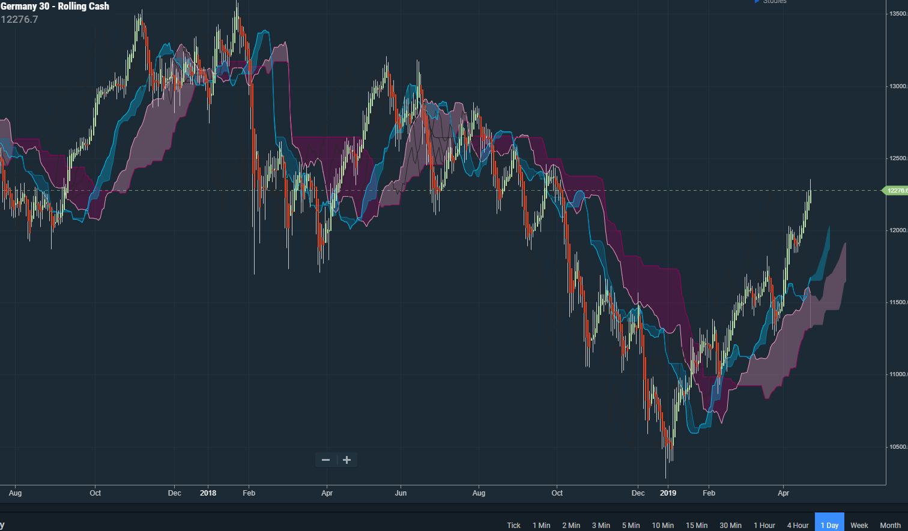Select the 2 Min timeframe
The width and height of the screenshot is (908, 531).
click(x=571, y=526)
